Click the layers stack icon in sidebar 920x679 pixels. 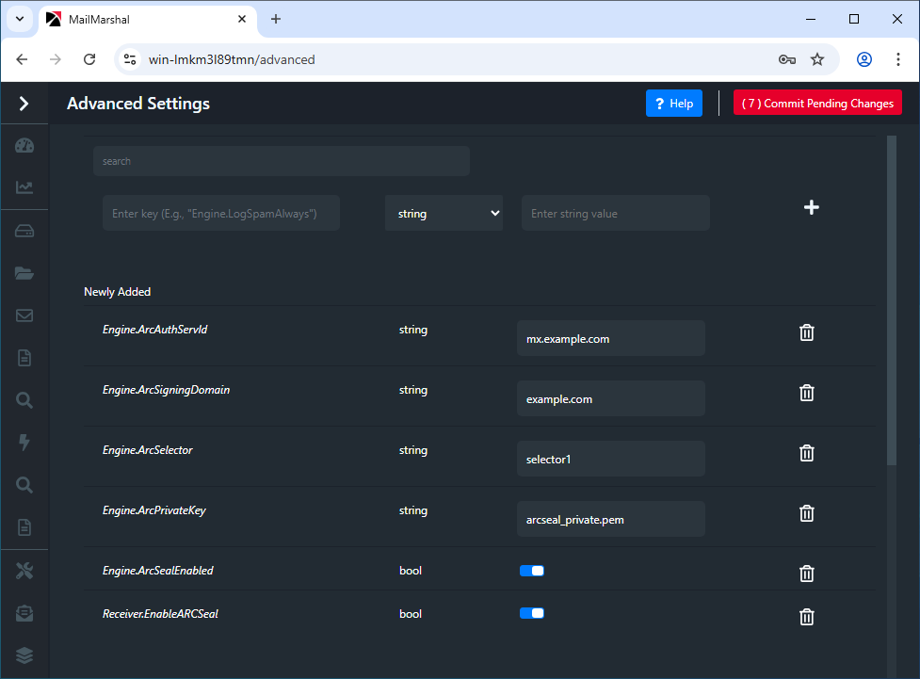click(x=24, y=655)
